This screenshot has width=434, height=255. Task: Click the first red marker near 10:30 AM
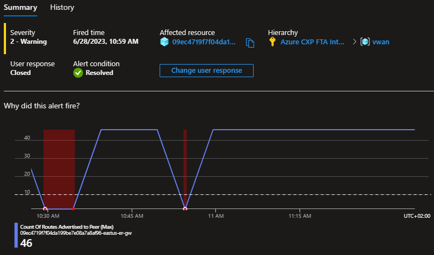tap(45, 208)
